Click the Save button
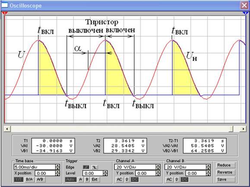The height and width of the screenshot is (187, 250). (226, 180)
